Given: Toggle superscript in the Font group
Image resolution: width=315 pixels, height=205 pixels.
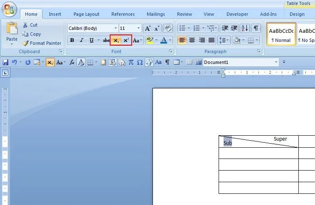Looking at the screenshot, I should pyautogui.click(x=126, y=40).
